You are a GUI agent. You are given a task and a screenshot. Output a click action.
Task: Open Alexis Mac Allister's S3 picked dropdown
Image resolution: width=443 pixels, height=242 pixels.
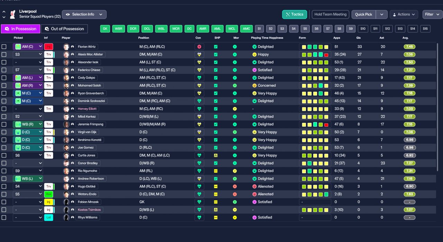tap(28, 54)
